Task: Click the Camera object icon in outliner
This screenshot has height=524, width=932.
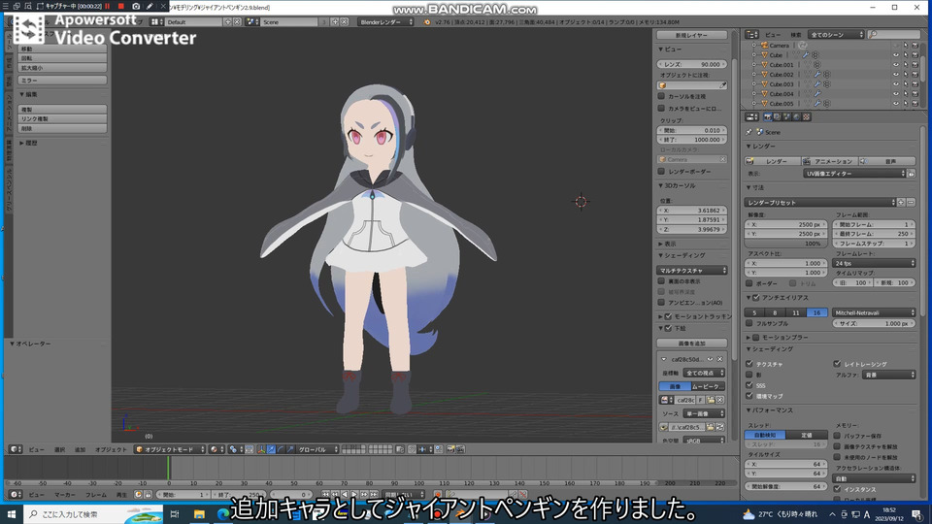Action: [764, 46]
